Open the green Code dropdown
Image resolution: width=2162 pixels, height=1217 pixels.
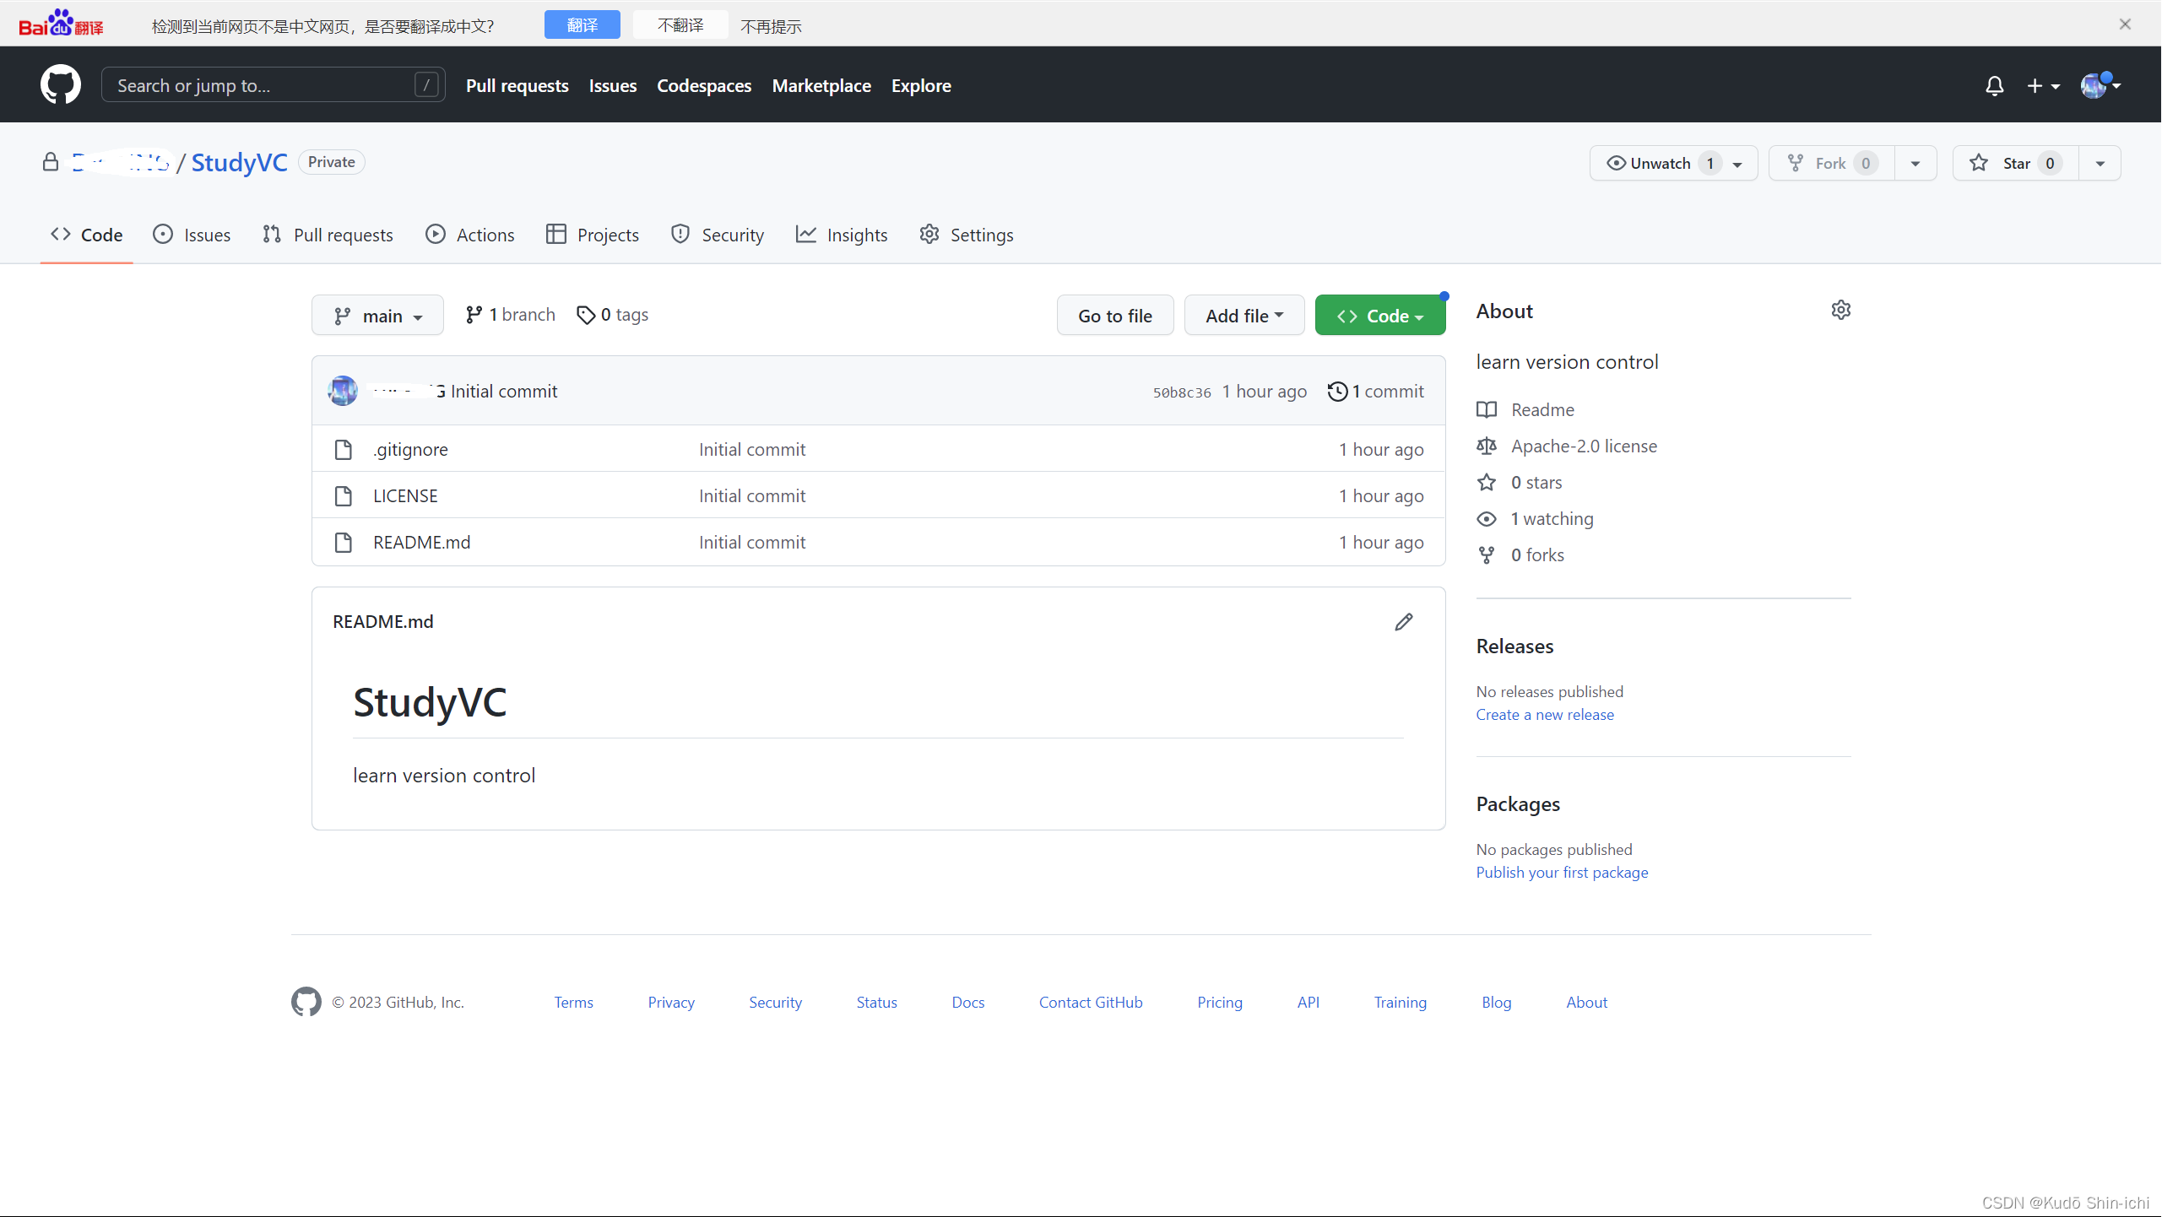tap(1380, 316)
